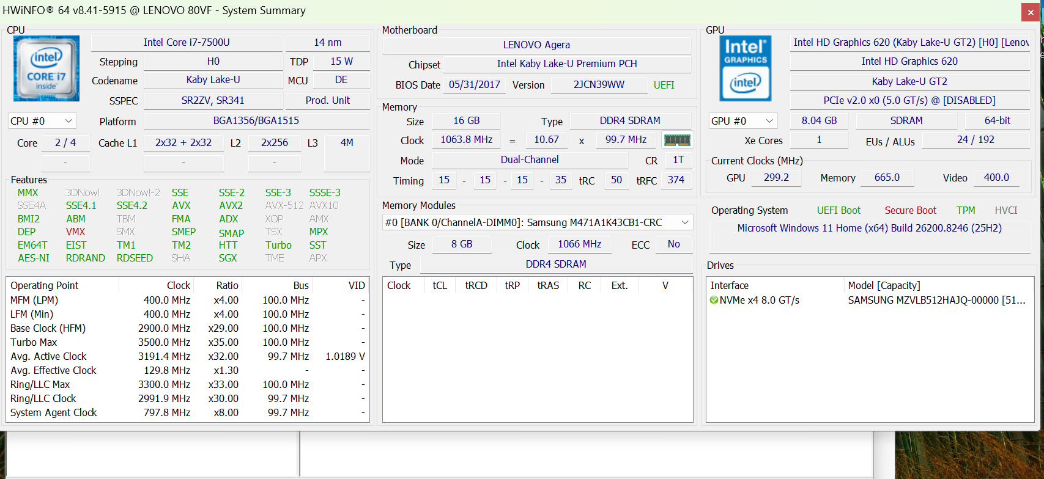The image size is (1044, 479).
Task: Click the 14 nm process value
Action: pos(328,42)
